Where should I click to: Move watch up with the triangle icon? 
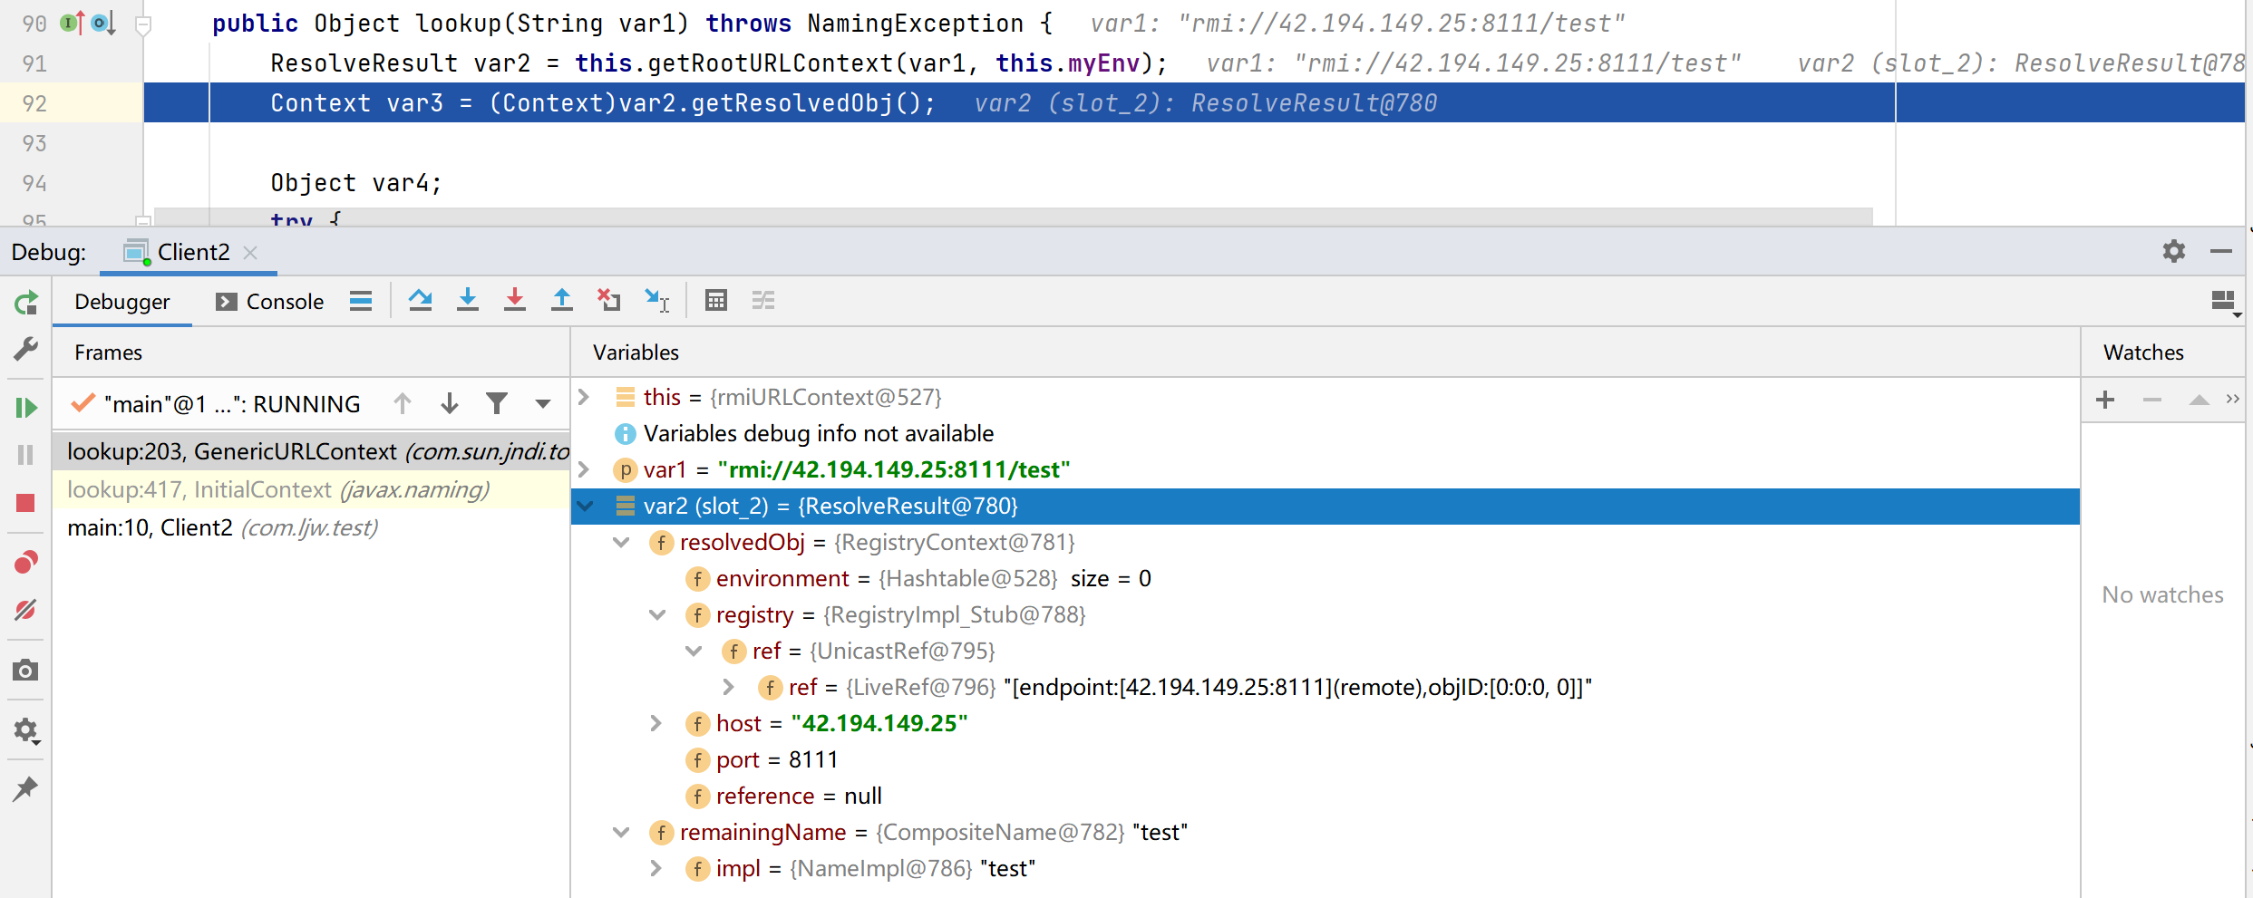point(2199,400)
